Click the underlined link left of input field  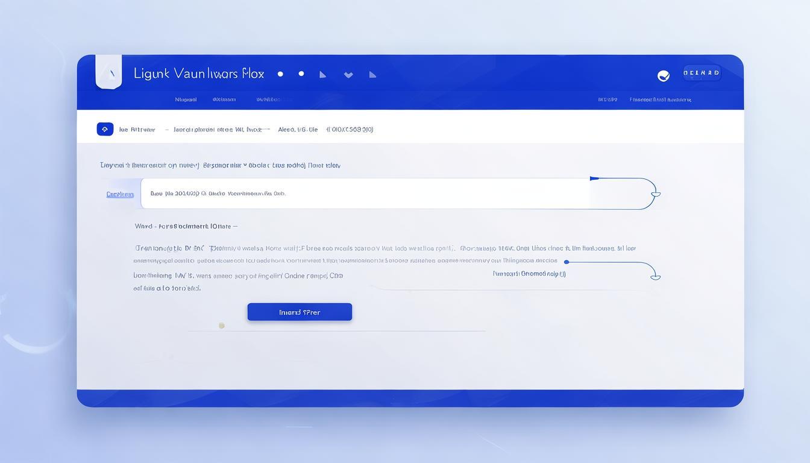120,194
